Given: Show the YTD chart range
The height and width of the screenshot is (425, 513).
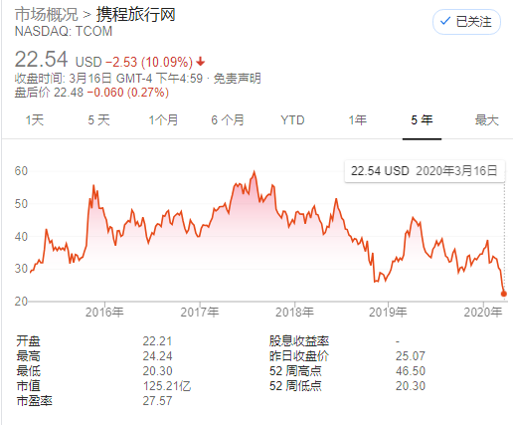Looking at the screenshot, I should point(292,120).
